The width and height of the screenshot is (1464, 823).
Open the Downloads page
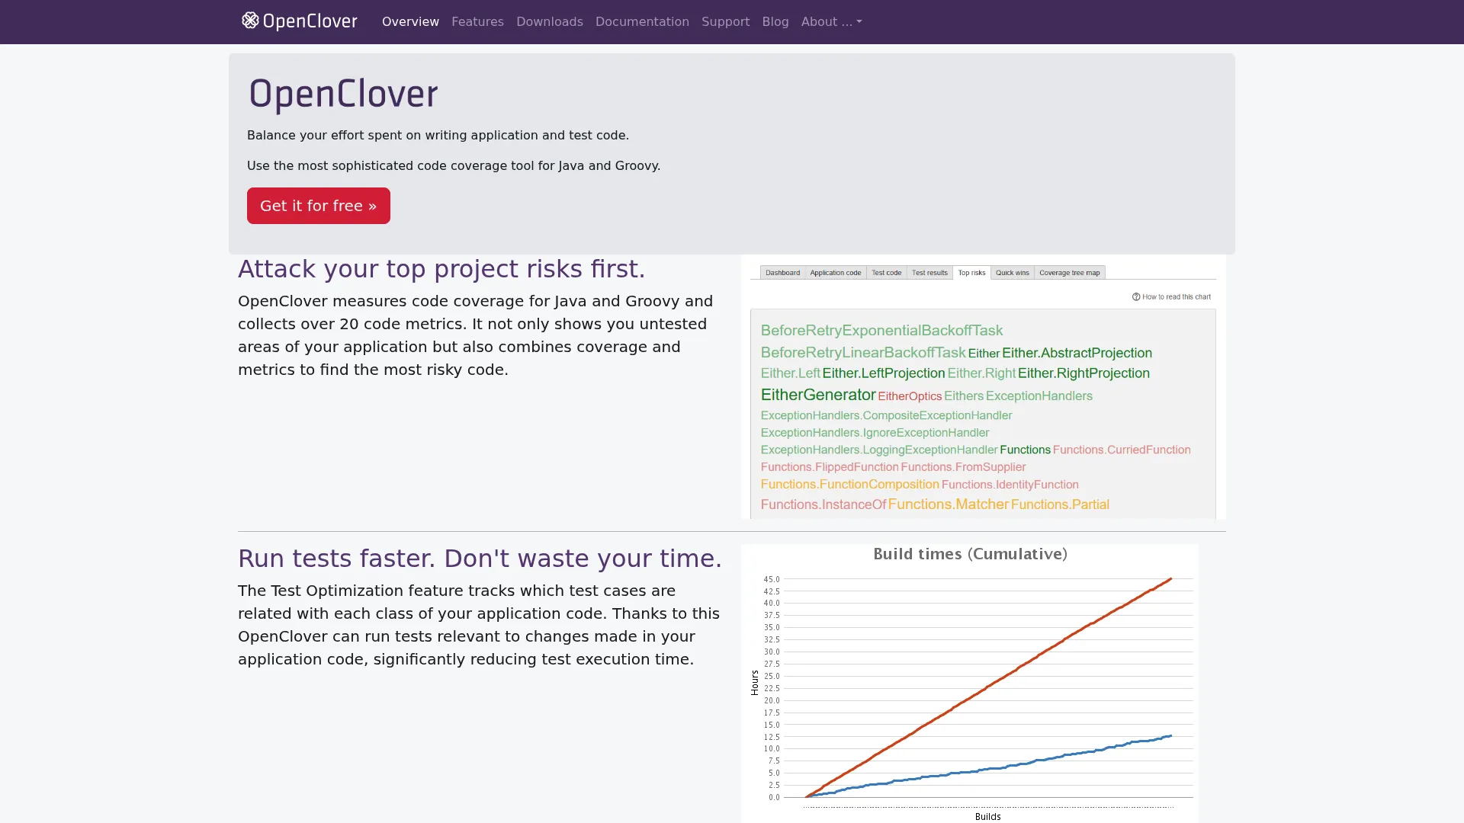(549, 21)
